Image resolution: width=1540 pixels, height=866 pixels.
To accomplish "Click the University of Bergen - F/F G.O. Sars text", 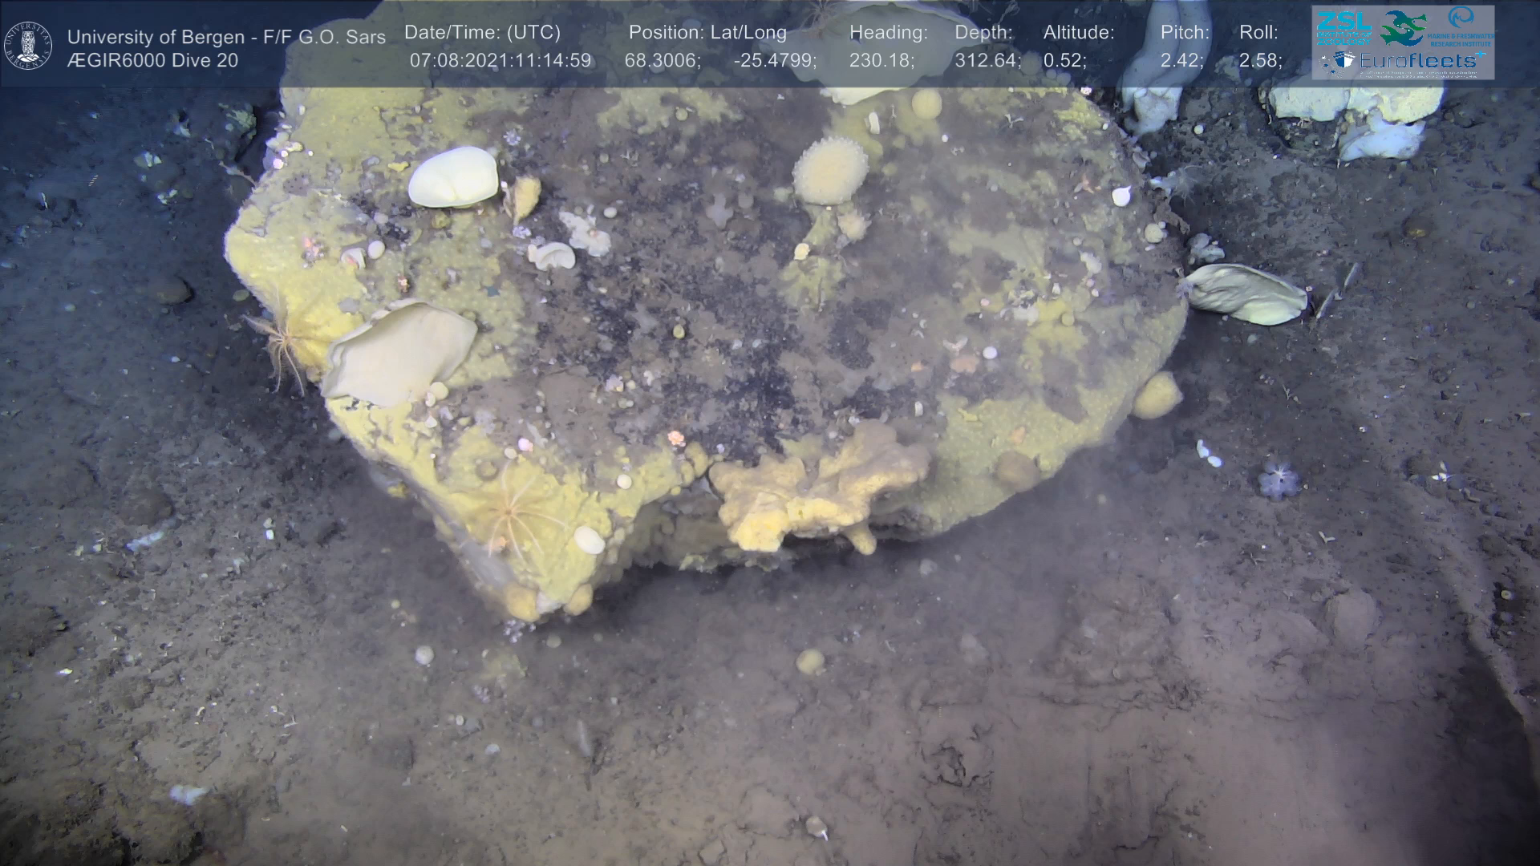I will pos(226,37).
